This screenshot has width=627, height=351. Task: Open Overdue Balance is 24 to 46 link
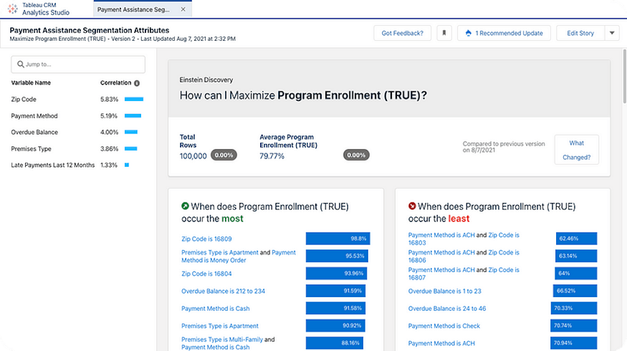[447, 308]
